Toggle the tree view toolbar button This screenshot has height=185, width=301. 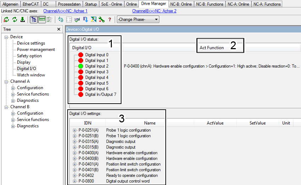coord(34,19)
